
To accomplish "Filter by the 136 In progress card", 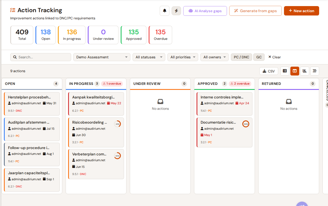I will coord(72,35).
